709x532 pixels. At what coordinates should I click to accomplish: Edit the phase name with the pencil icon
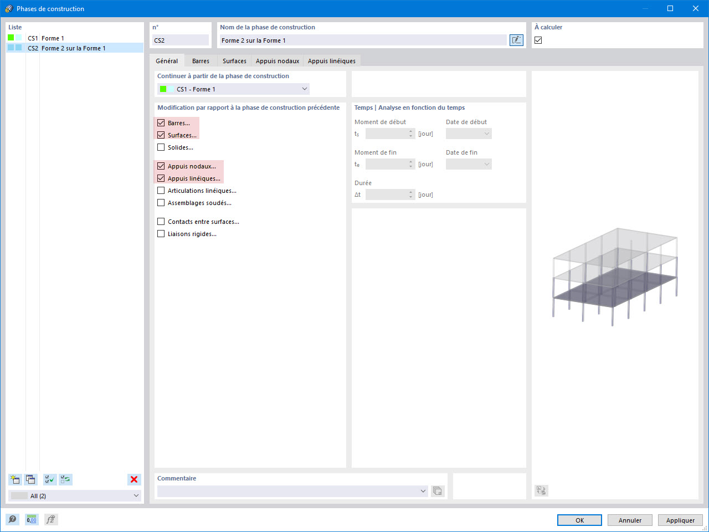pyautogui.click(x=516, y=40)
